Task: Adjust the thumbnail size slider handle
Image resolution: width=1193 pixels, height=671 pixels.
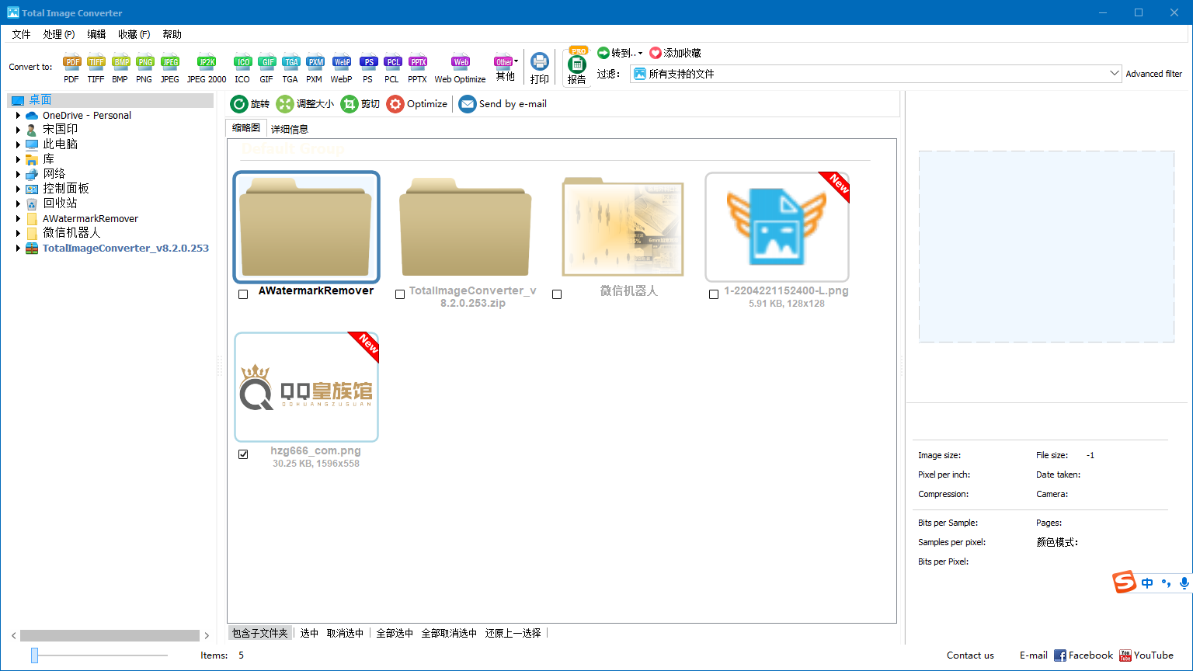Action: [x=34, y=655]
